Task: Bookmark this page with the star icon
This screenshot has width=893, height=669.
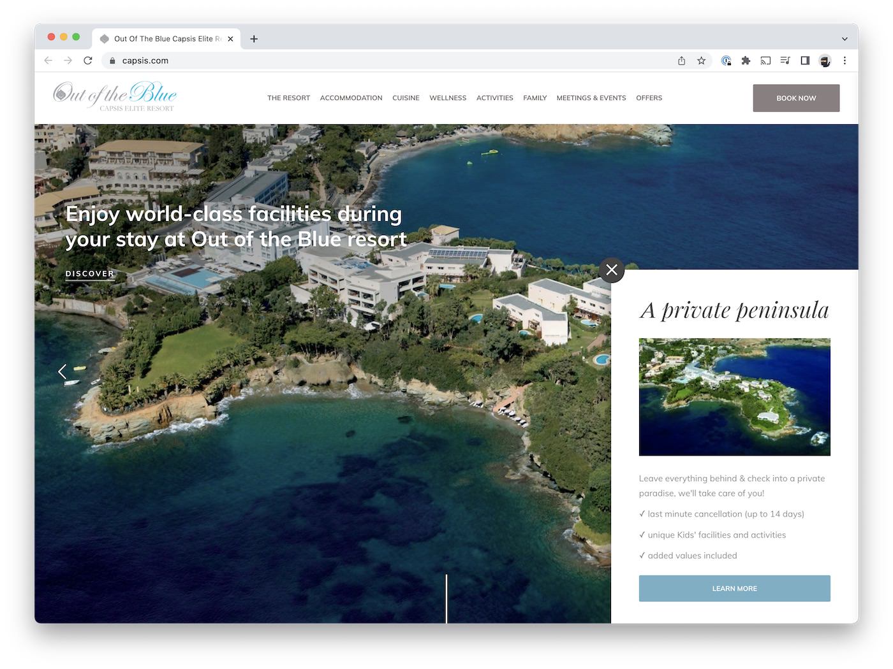Action: click(701, 61)
